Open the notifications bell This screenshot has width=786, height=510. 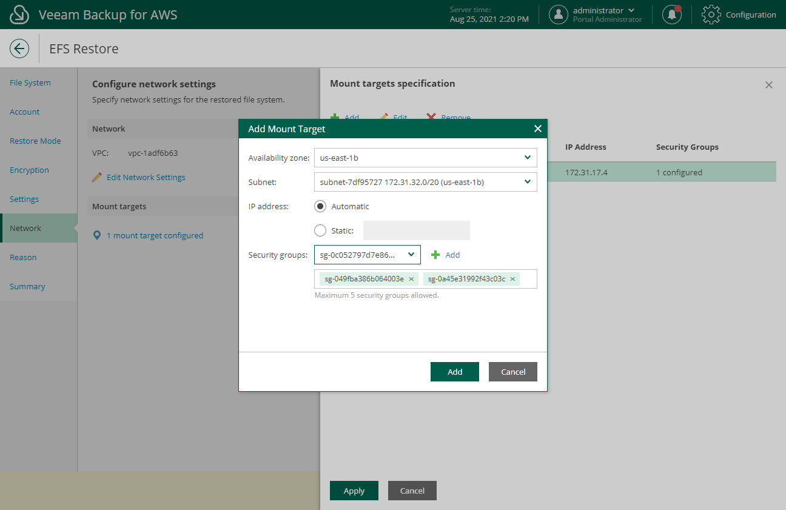point(671,15)
